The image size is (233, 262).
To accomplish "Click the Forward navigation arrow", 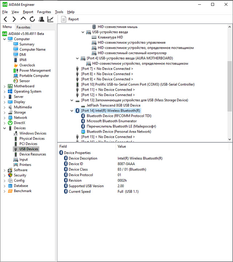I will (14, 19).
